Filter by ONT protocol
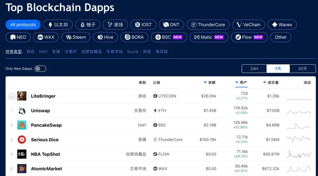Screen dimensions: 318x176 (x=171, y=25)
